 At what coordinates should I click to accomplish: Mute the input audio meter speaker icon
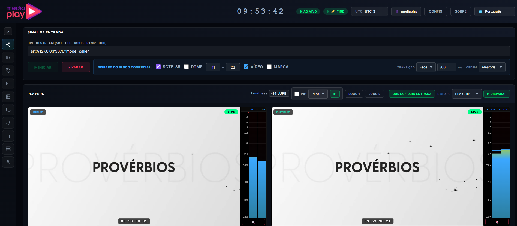253,222
